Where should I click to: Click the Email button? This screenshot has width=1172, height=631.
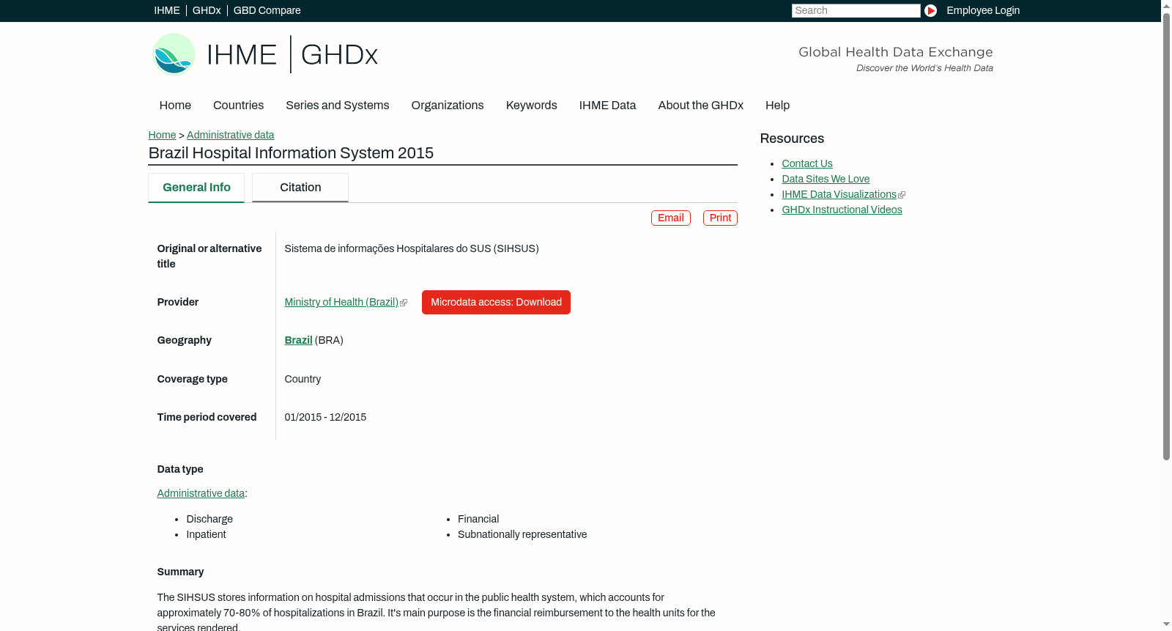(670, 218)
